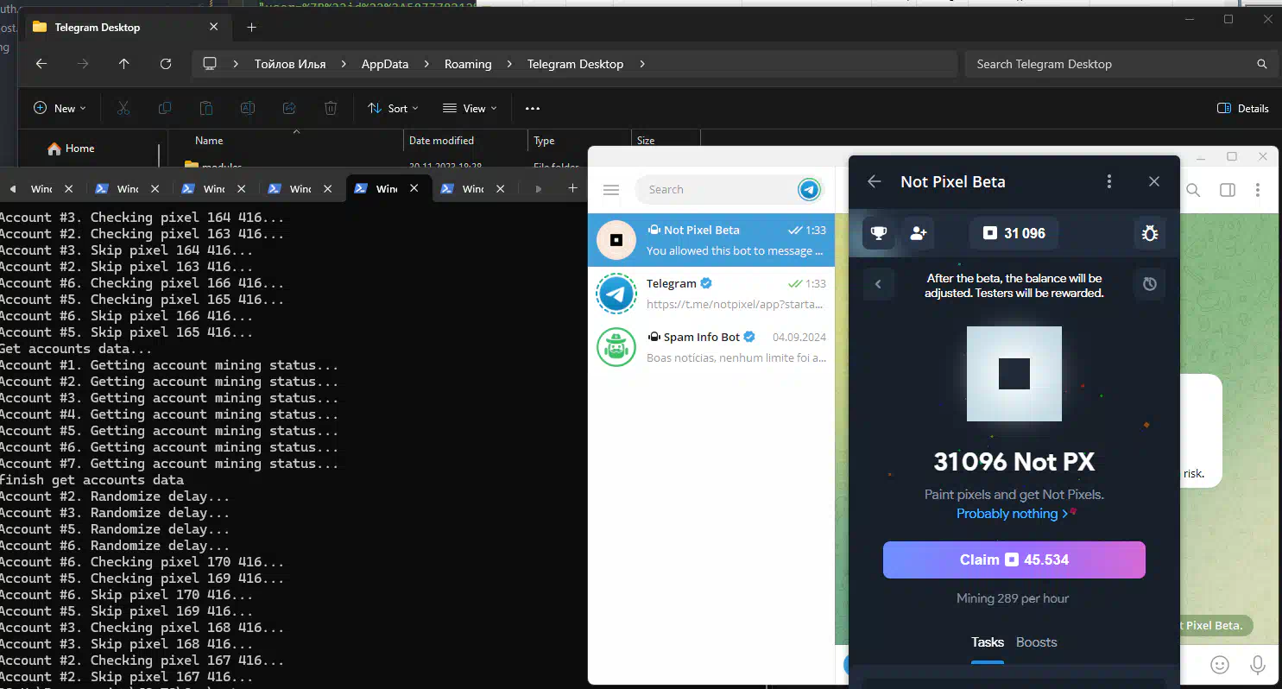This screenshot has width=1282, height=689.
Task: Open the bug report icon in Not Pixel
Action: (1150, 233)
